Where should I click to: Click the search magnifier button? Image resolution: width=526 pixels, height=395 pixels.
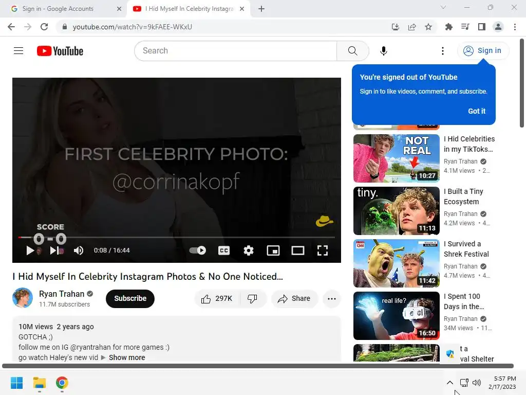[352, 51]
